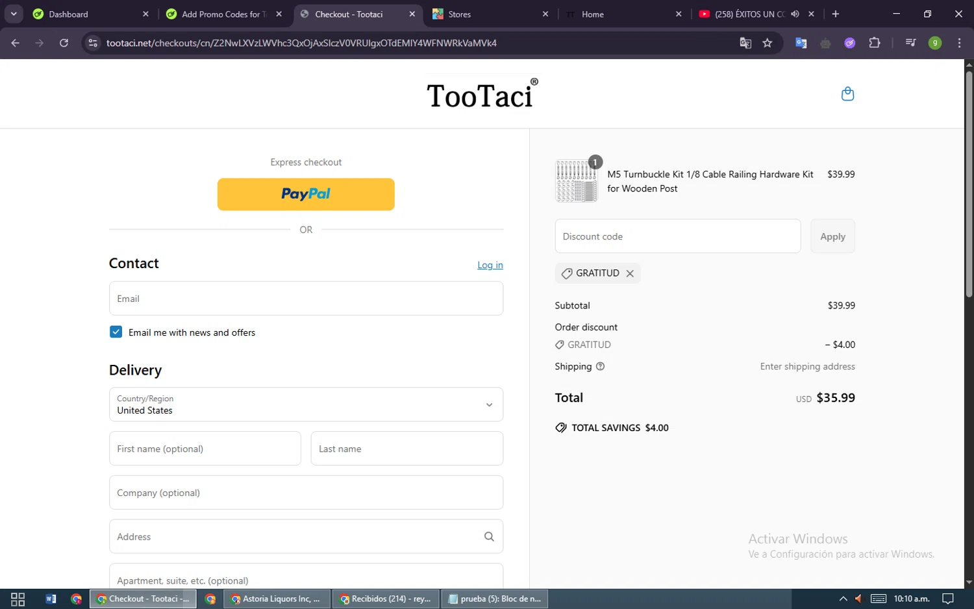974x609 pixels.
Task: Mute the YouTube tab audio icon
Action: coord(795,14)
